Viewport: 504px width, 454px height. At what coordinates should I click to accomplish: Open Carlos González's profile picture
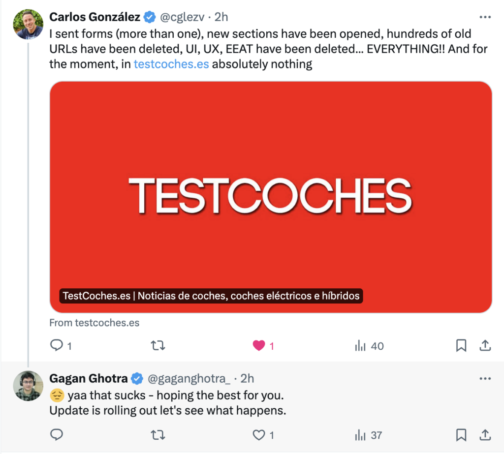click(x=28, y=24)
